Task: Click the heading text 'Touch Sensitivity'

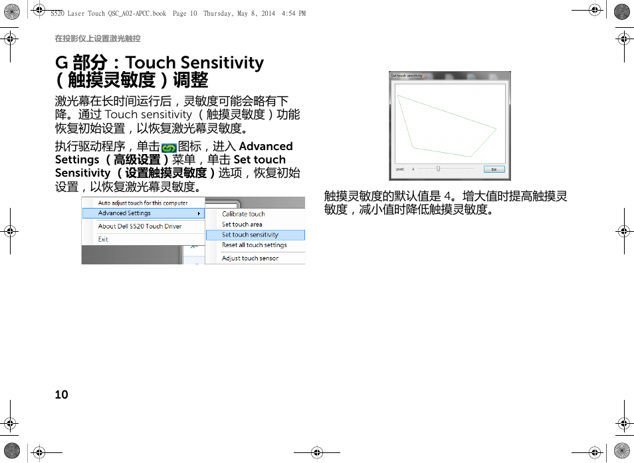Action: 194,62
